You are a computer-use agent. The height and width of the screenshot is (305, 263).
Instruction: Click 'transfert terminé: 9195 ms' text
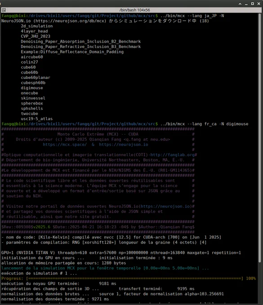click(x=156, y=289)
